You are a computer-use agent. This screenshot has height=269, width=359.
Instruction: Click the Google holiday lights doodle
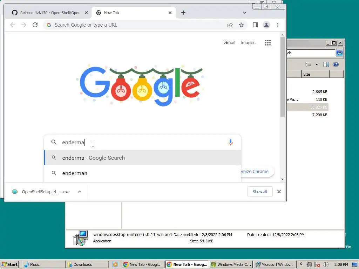(140, 85)
